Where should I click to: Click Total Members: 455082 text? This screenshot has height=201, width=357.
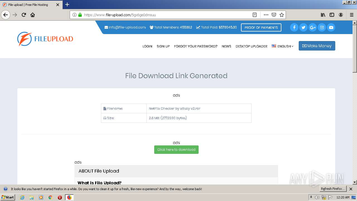[171, 27]
